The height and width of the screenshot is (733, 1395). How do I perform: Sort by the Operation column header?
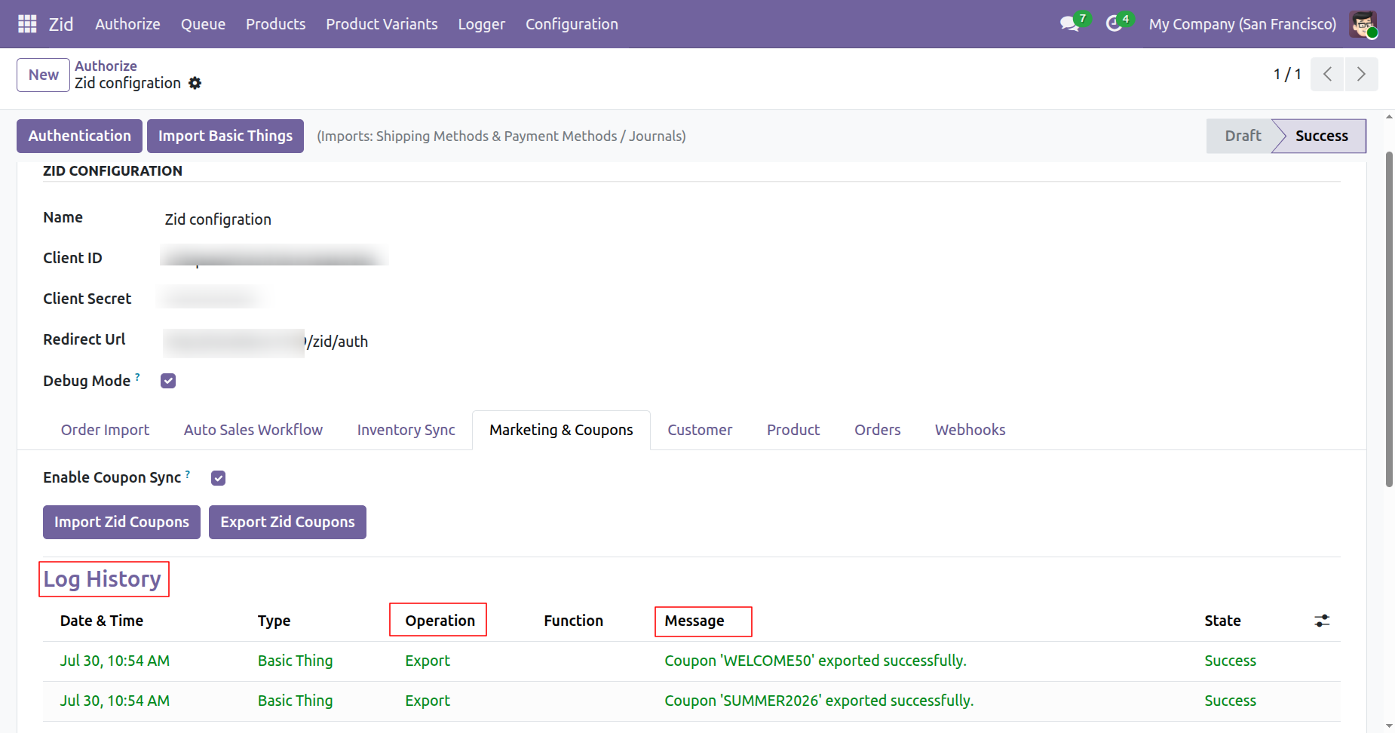coord(440,621)
